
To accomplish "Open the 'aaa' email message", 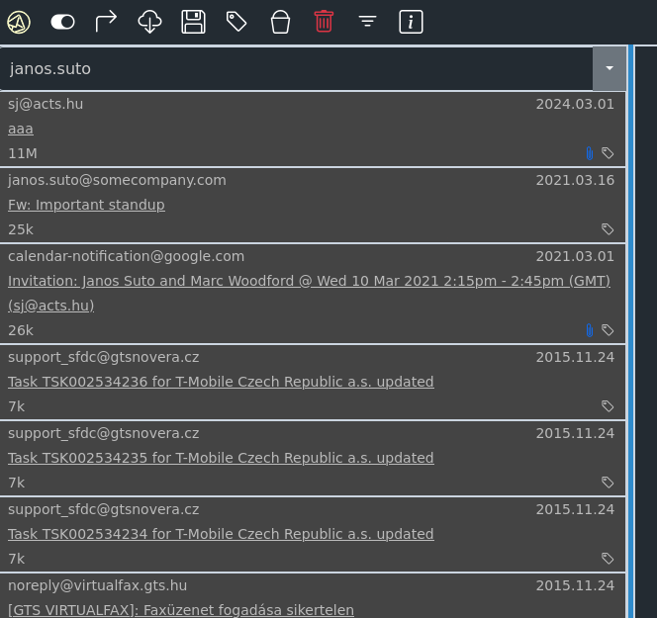I will pos(21,129).
